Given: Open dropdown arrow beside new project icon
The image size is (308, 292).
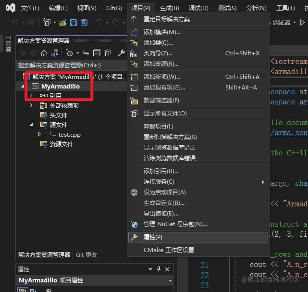Looking at the screenshot, I should (55, 23).
